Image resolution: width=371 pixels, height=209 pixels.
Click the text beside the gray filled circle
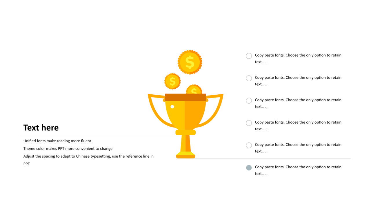click(298, 170)
